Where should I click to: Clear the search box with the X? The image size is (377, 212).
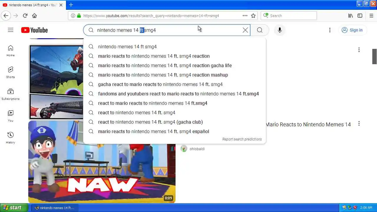(x=245, y=30)
